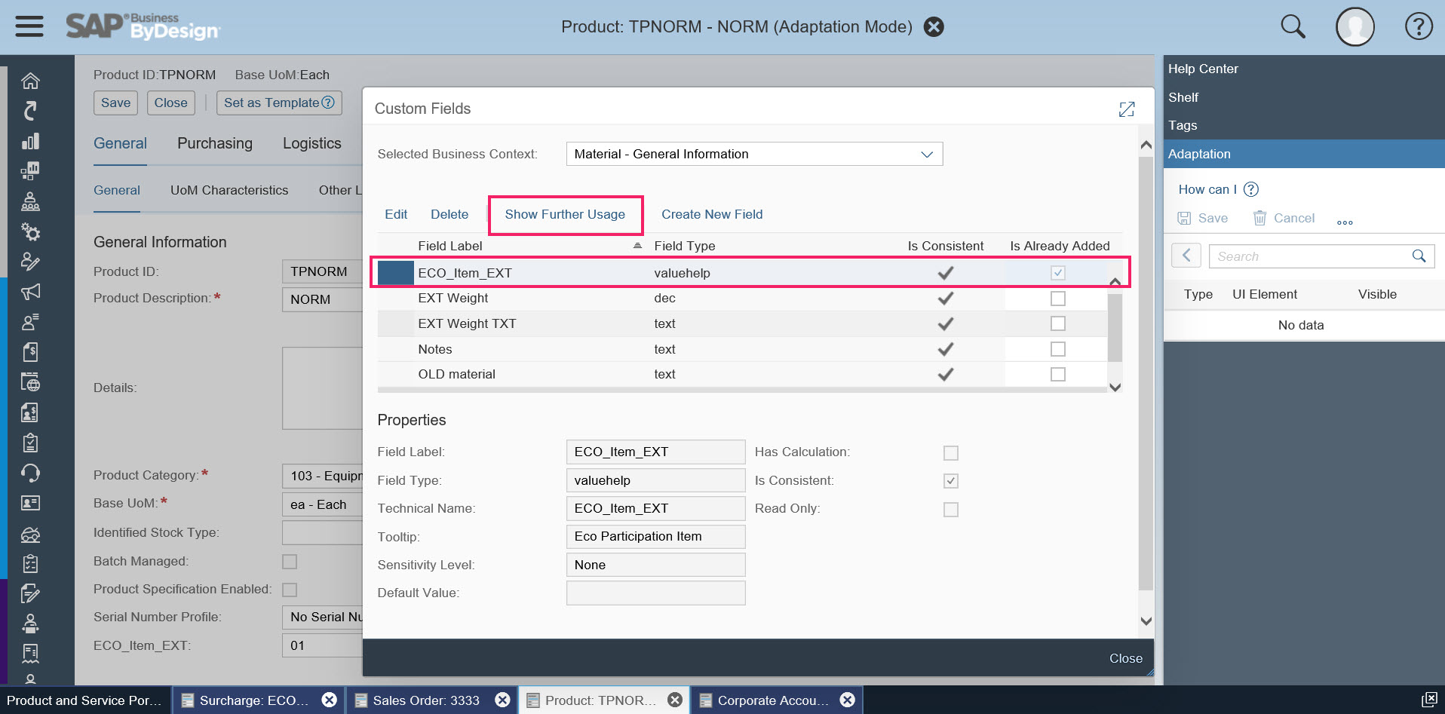Open the gears configuration sidebar icon
1445x714 pixels.
point(30,231)
